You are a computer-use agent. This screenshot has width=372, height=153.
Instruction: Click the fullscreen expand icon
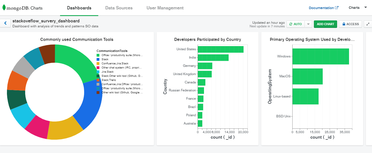(368, 24)
